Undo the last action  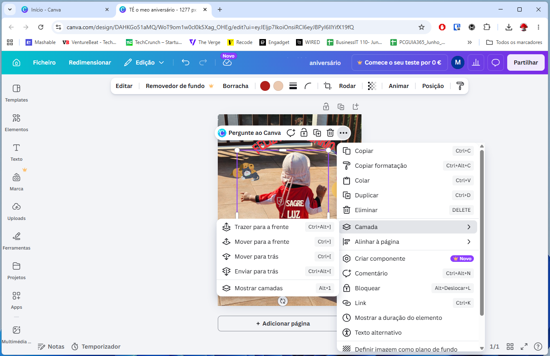click(x=186, y=62)
